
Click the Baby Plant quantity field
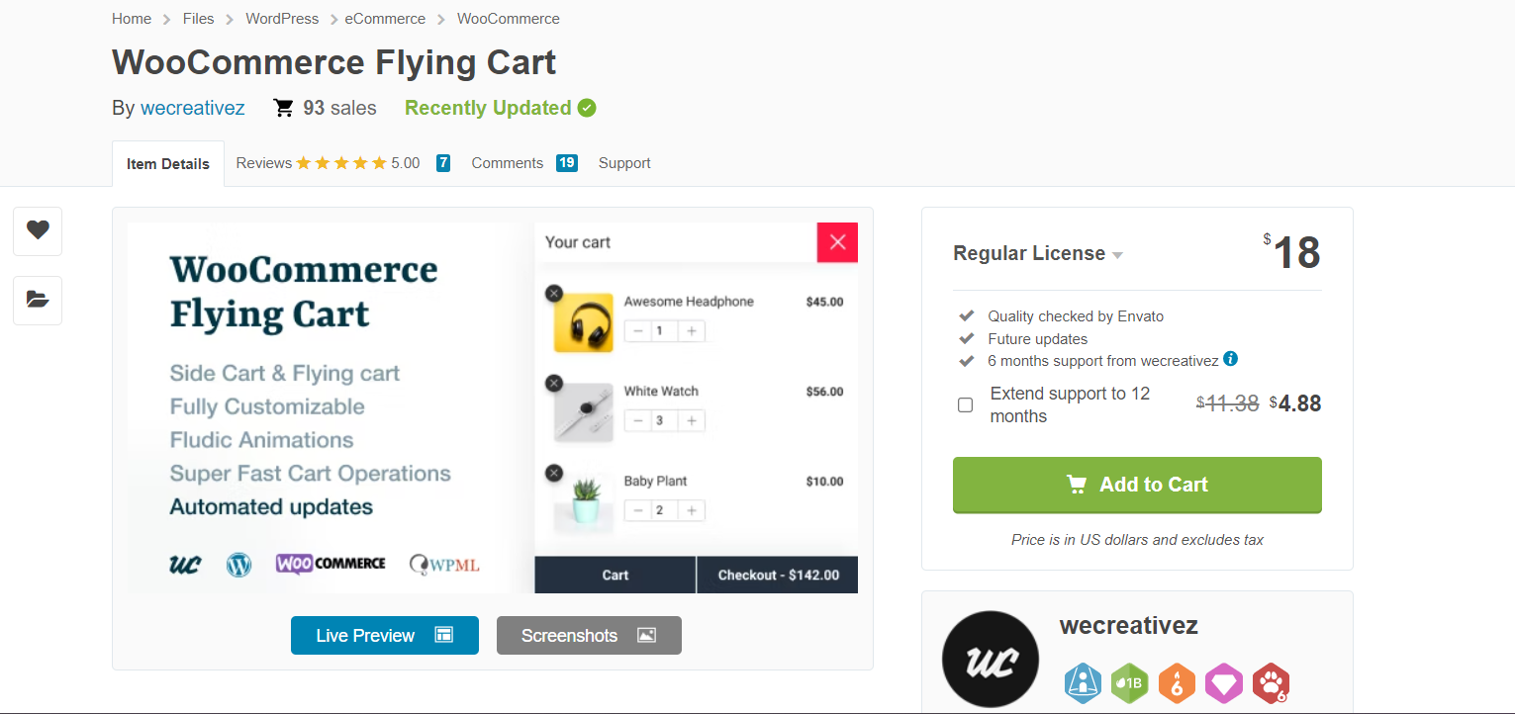point(665,511)
